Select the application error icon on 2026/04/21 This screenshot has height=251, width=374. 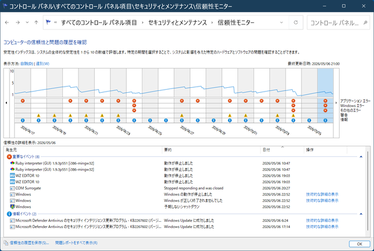tap(86, 101)
